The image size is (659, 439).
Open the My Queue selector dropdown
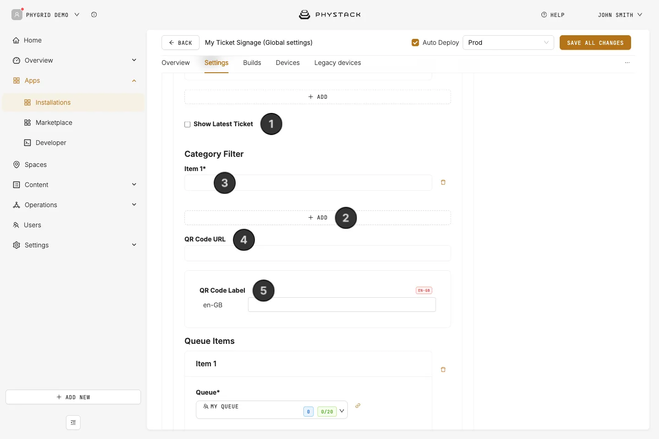tap(272, 410)
